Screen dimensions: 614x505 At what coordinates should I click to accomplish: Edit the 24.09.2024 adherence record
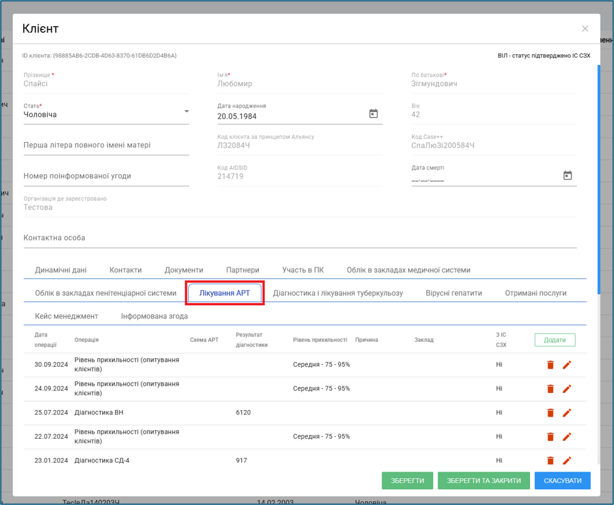[567, 388]
